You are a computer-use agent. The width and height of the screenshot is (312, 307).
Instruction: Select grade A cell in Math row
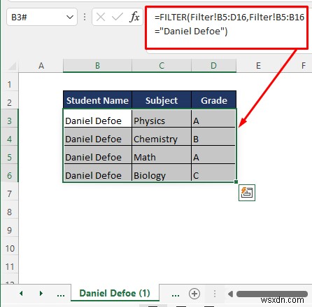213,155
